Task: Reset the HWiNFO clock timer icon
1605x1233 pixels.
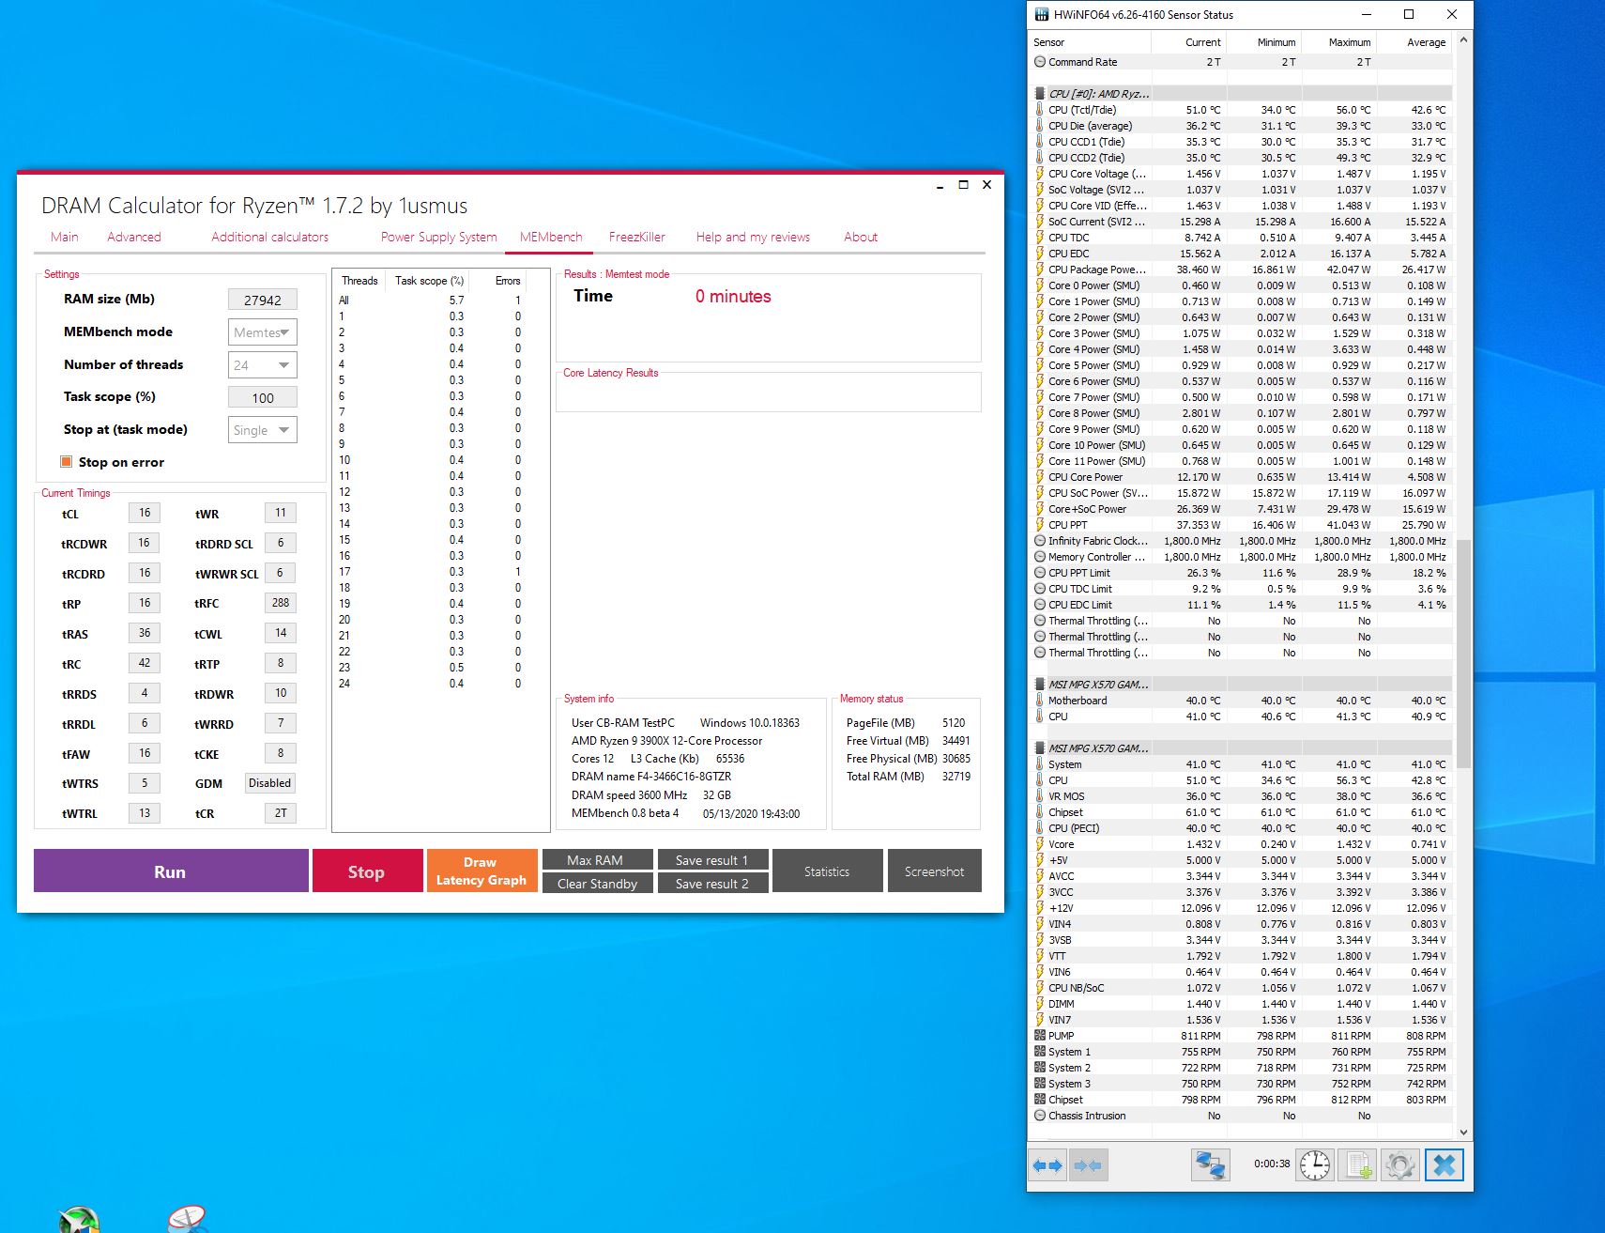Action: pyautogui.click(x=1315, y=1165)
